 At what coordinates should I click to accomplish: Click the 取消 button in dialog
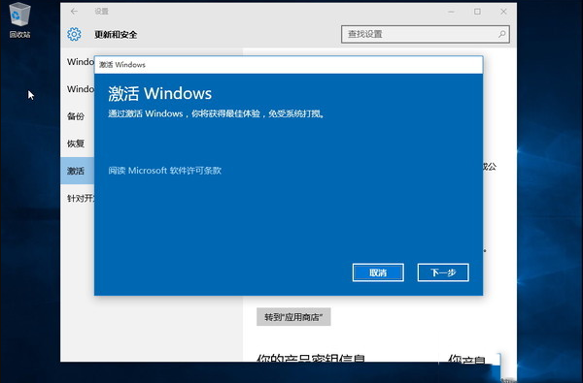click(x=378, y=272)
